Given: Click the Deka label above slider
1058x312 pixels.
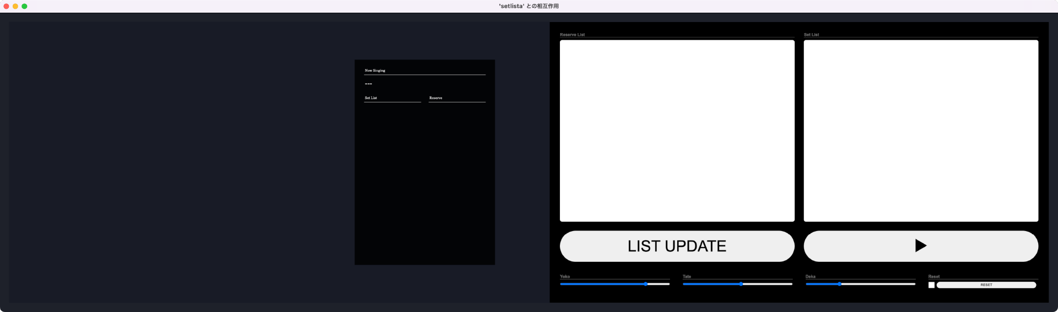Looking at the screenshot, I should click(810, 277).
